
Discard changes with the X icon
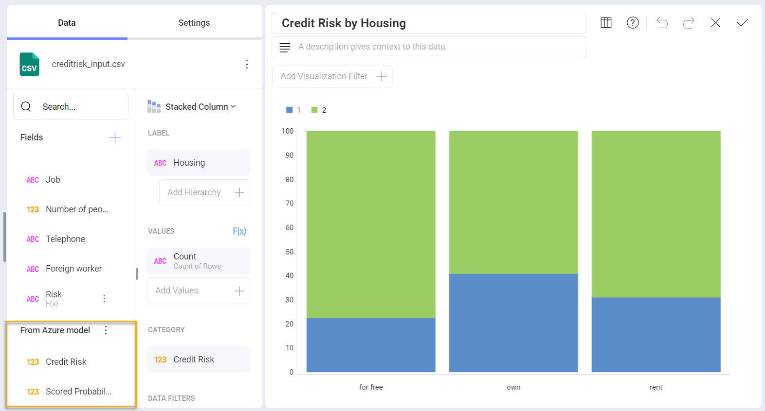[x=715, y=23]
